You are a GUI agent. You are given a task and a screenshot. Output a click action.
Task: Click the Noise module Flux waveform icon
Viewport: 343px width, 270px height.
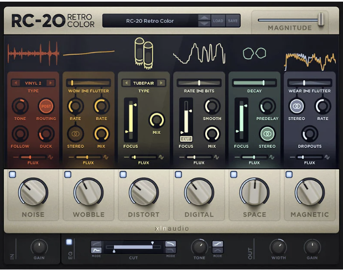pyautogui.click(x=51, y=157)
